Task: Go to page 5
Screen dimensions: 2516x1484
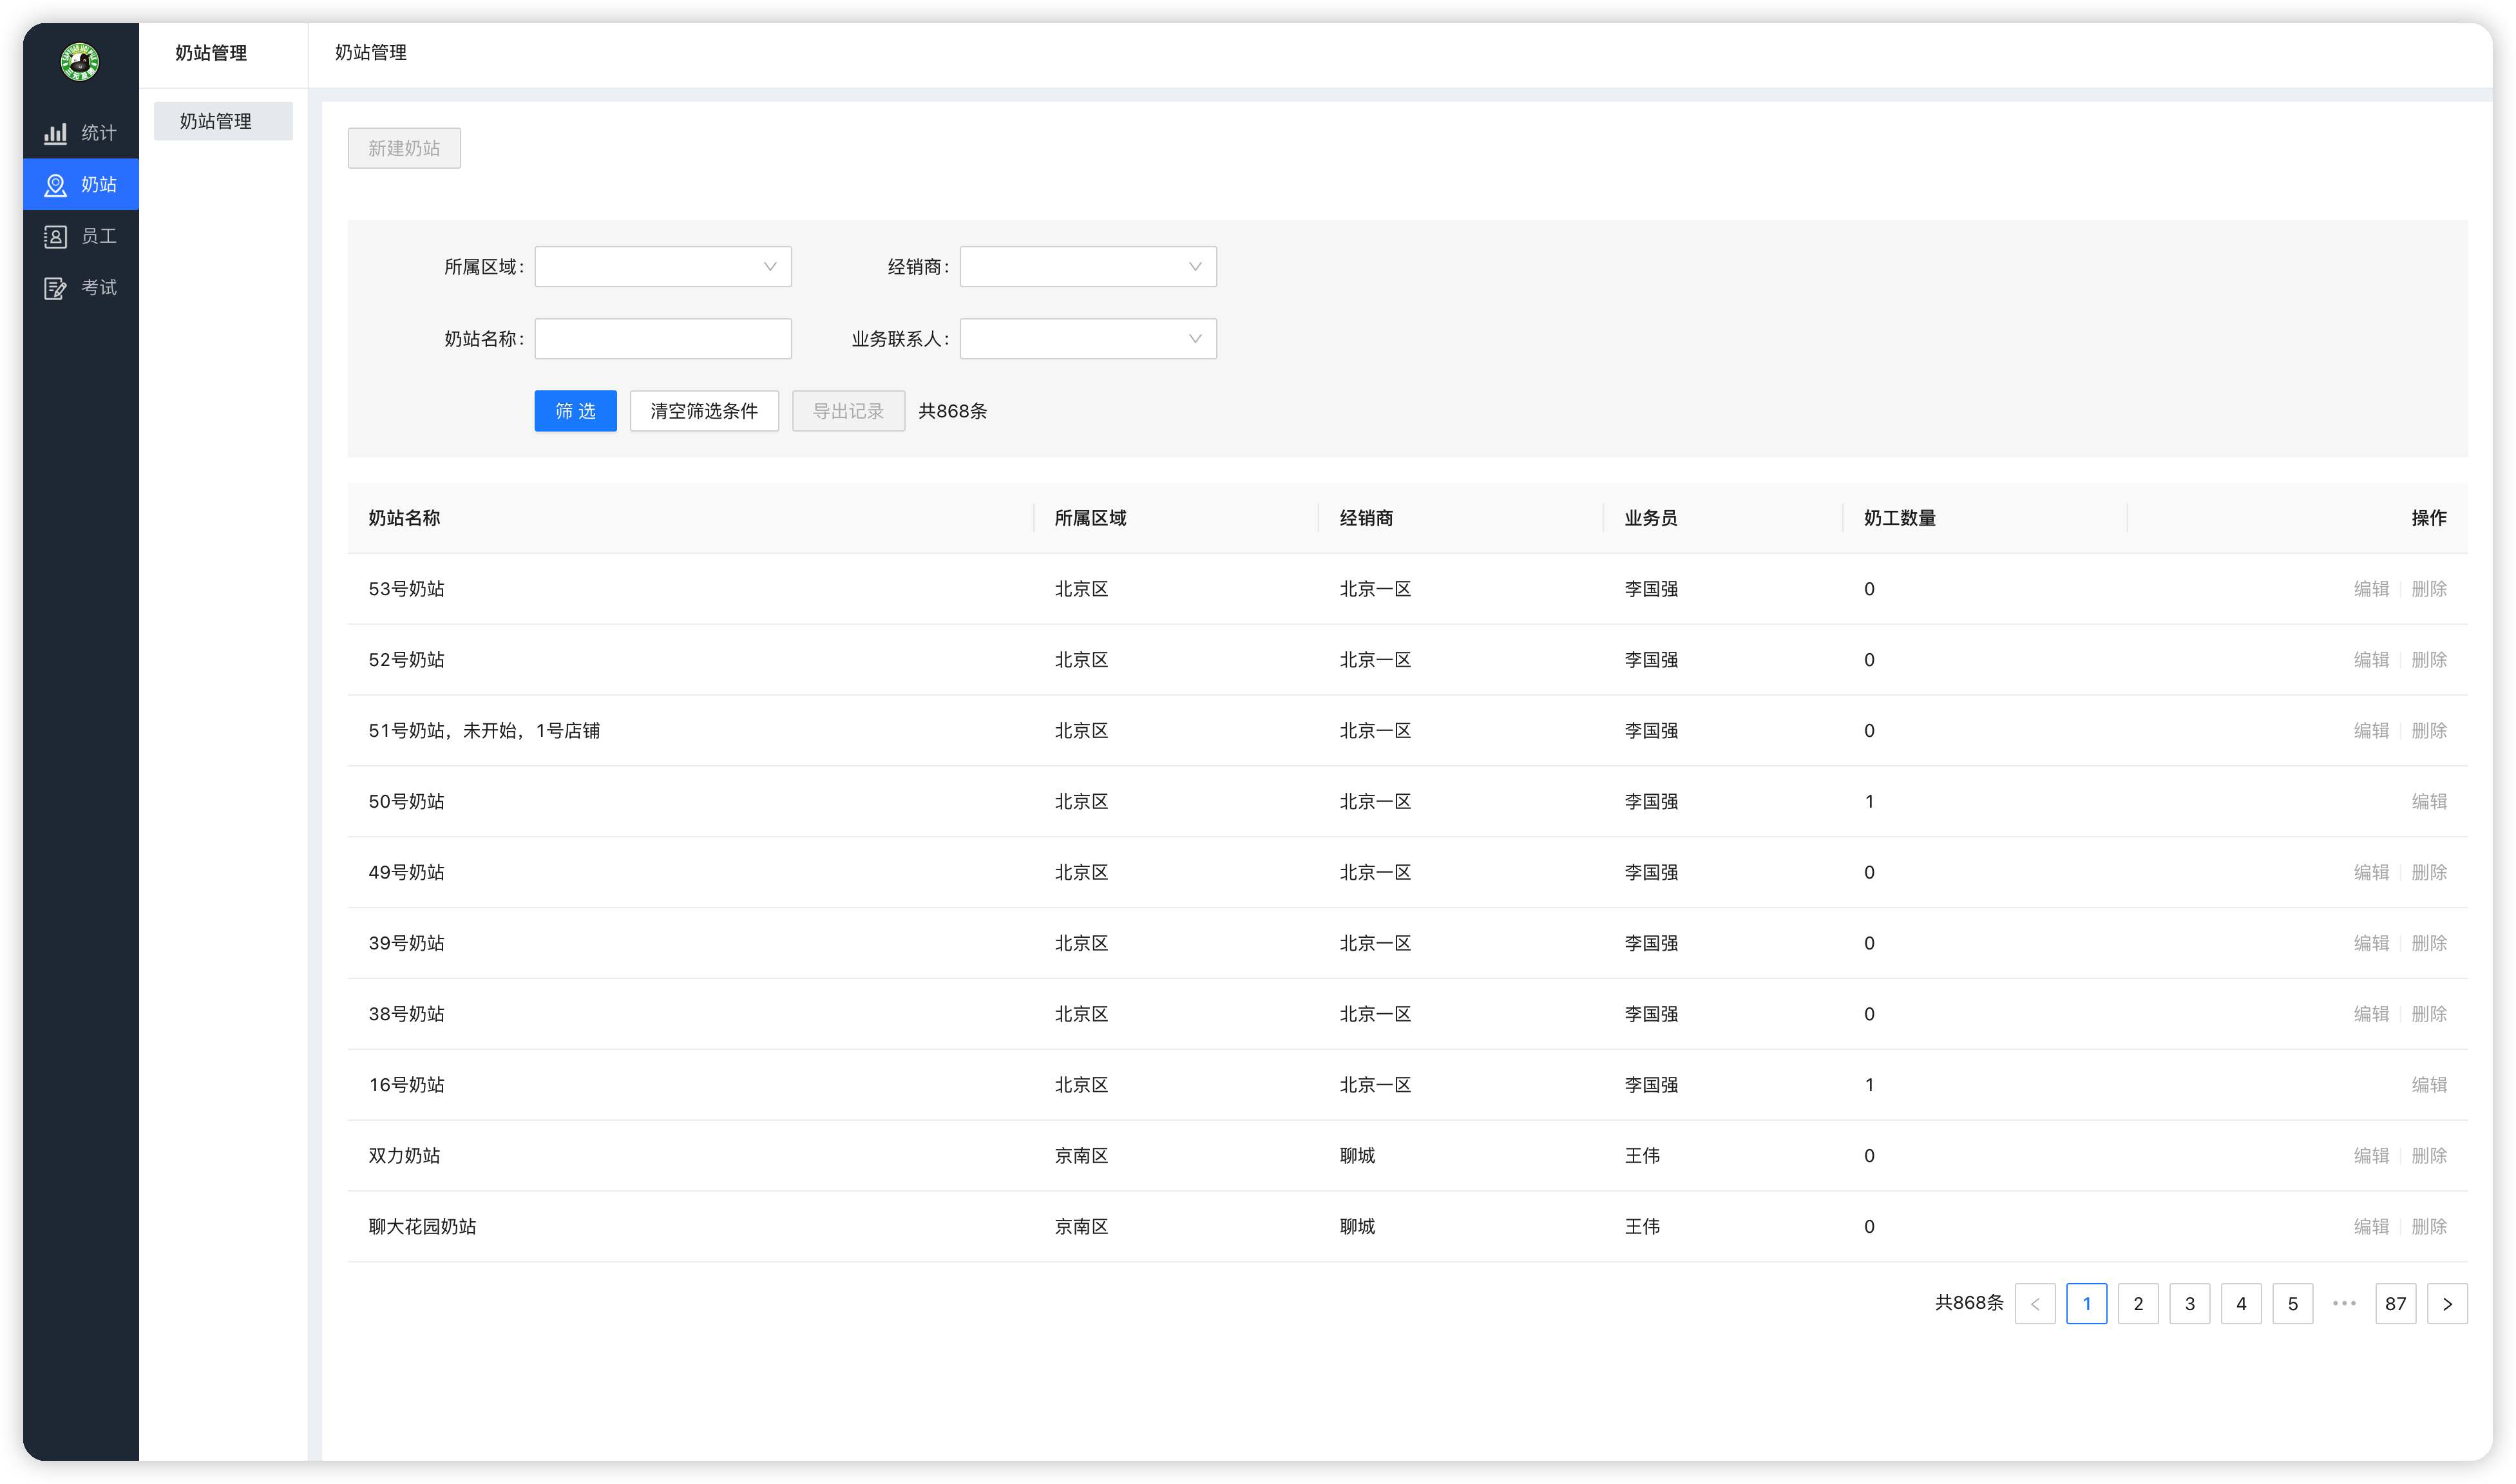Action: [x=2292, y=1304]
